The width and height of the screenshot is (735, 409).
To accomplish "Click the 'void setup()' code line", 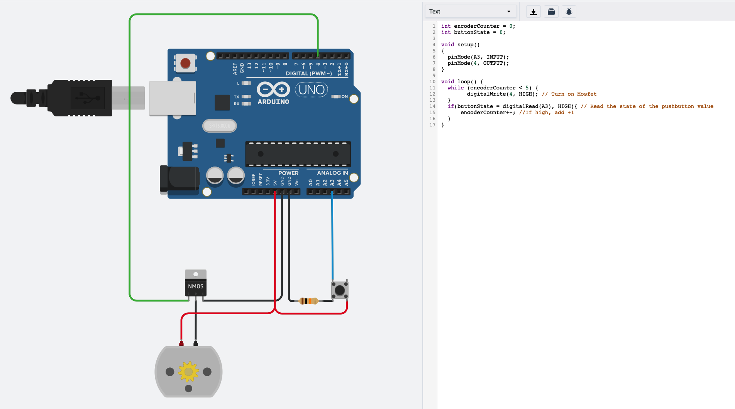I will (461, 45).
